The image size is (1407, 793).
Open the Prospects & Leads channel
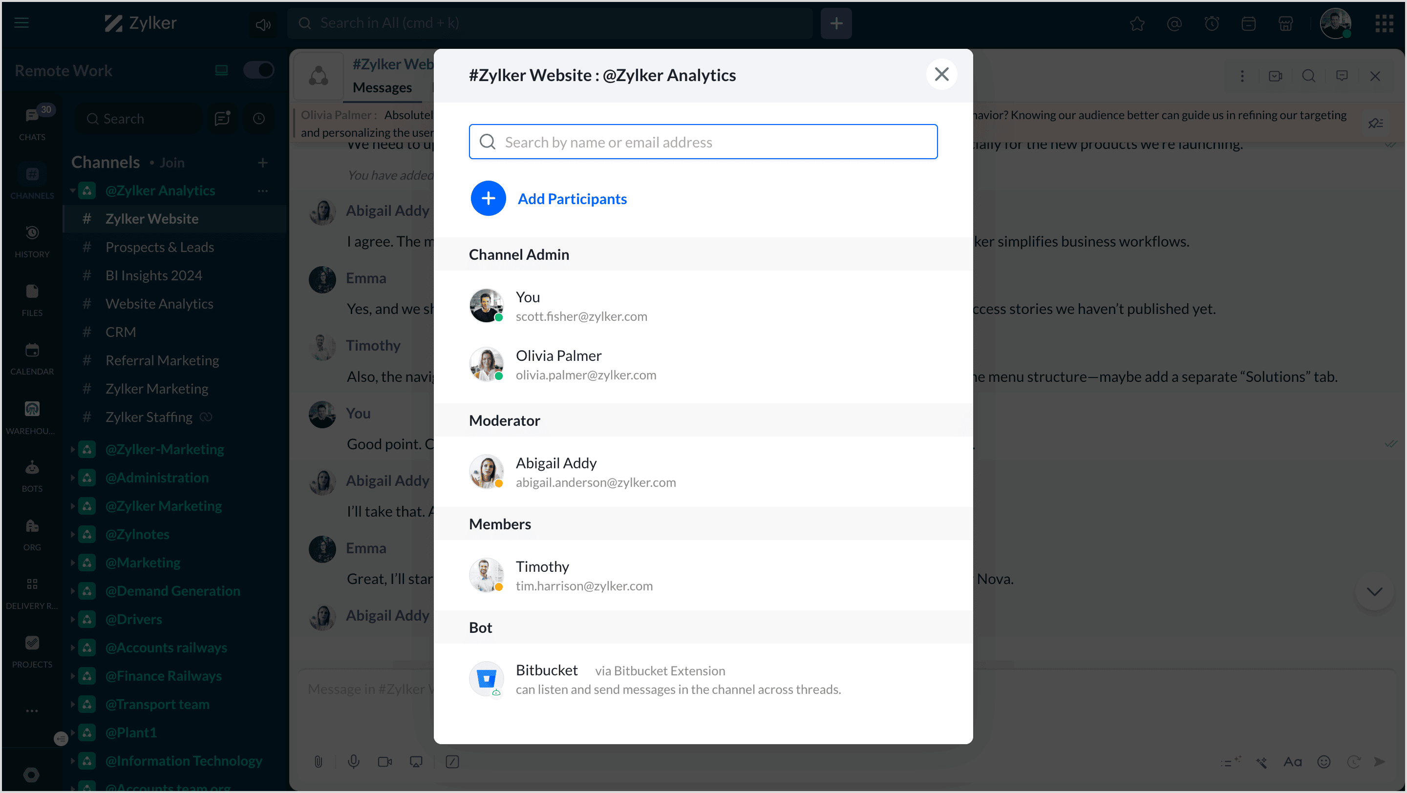click(x=159, y=247)
